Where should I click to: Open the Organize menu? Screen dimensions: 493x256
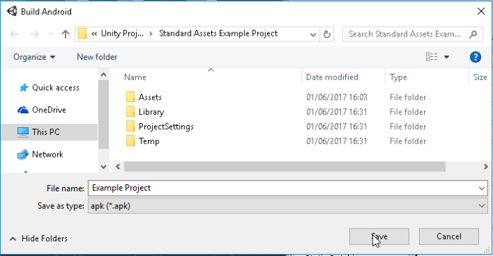pyautogui.click(x=35, y=57)
